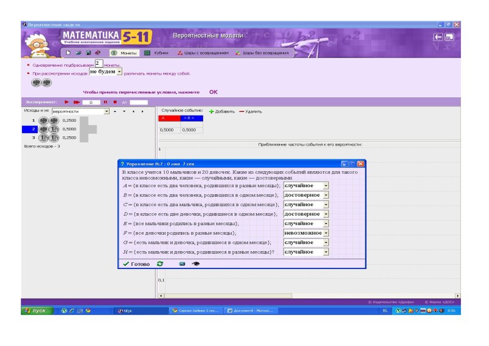This screenshot has width=489, height=346.
Task: Expand the 'не будем' coin distinction dropdown
Action: [x=120, y=72]
